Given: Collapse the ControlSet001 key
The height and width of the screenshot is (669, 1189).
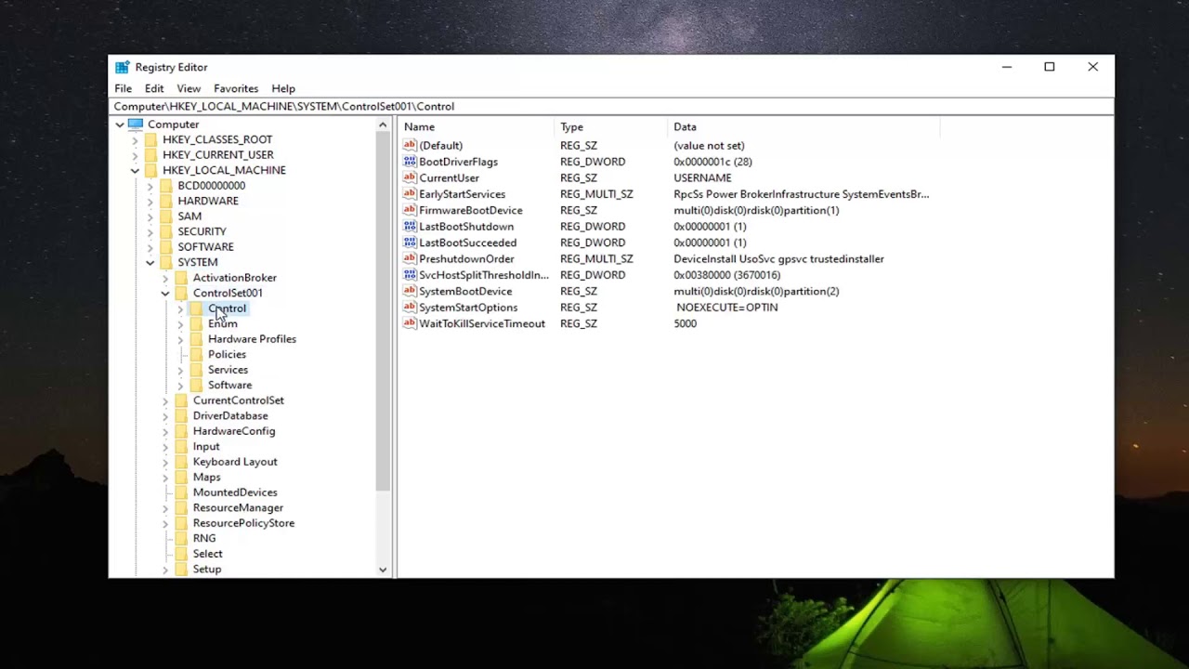Looking at the screenshot, I should click(x=165, y=293).
